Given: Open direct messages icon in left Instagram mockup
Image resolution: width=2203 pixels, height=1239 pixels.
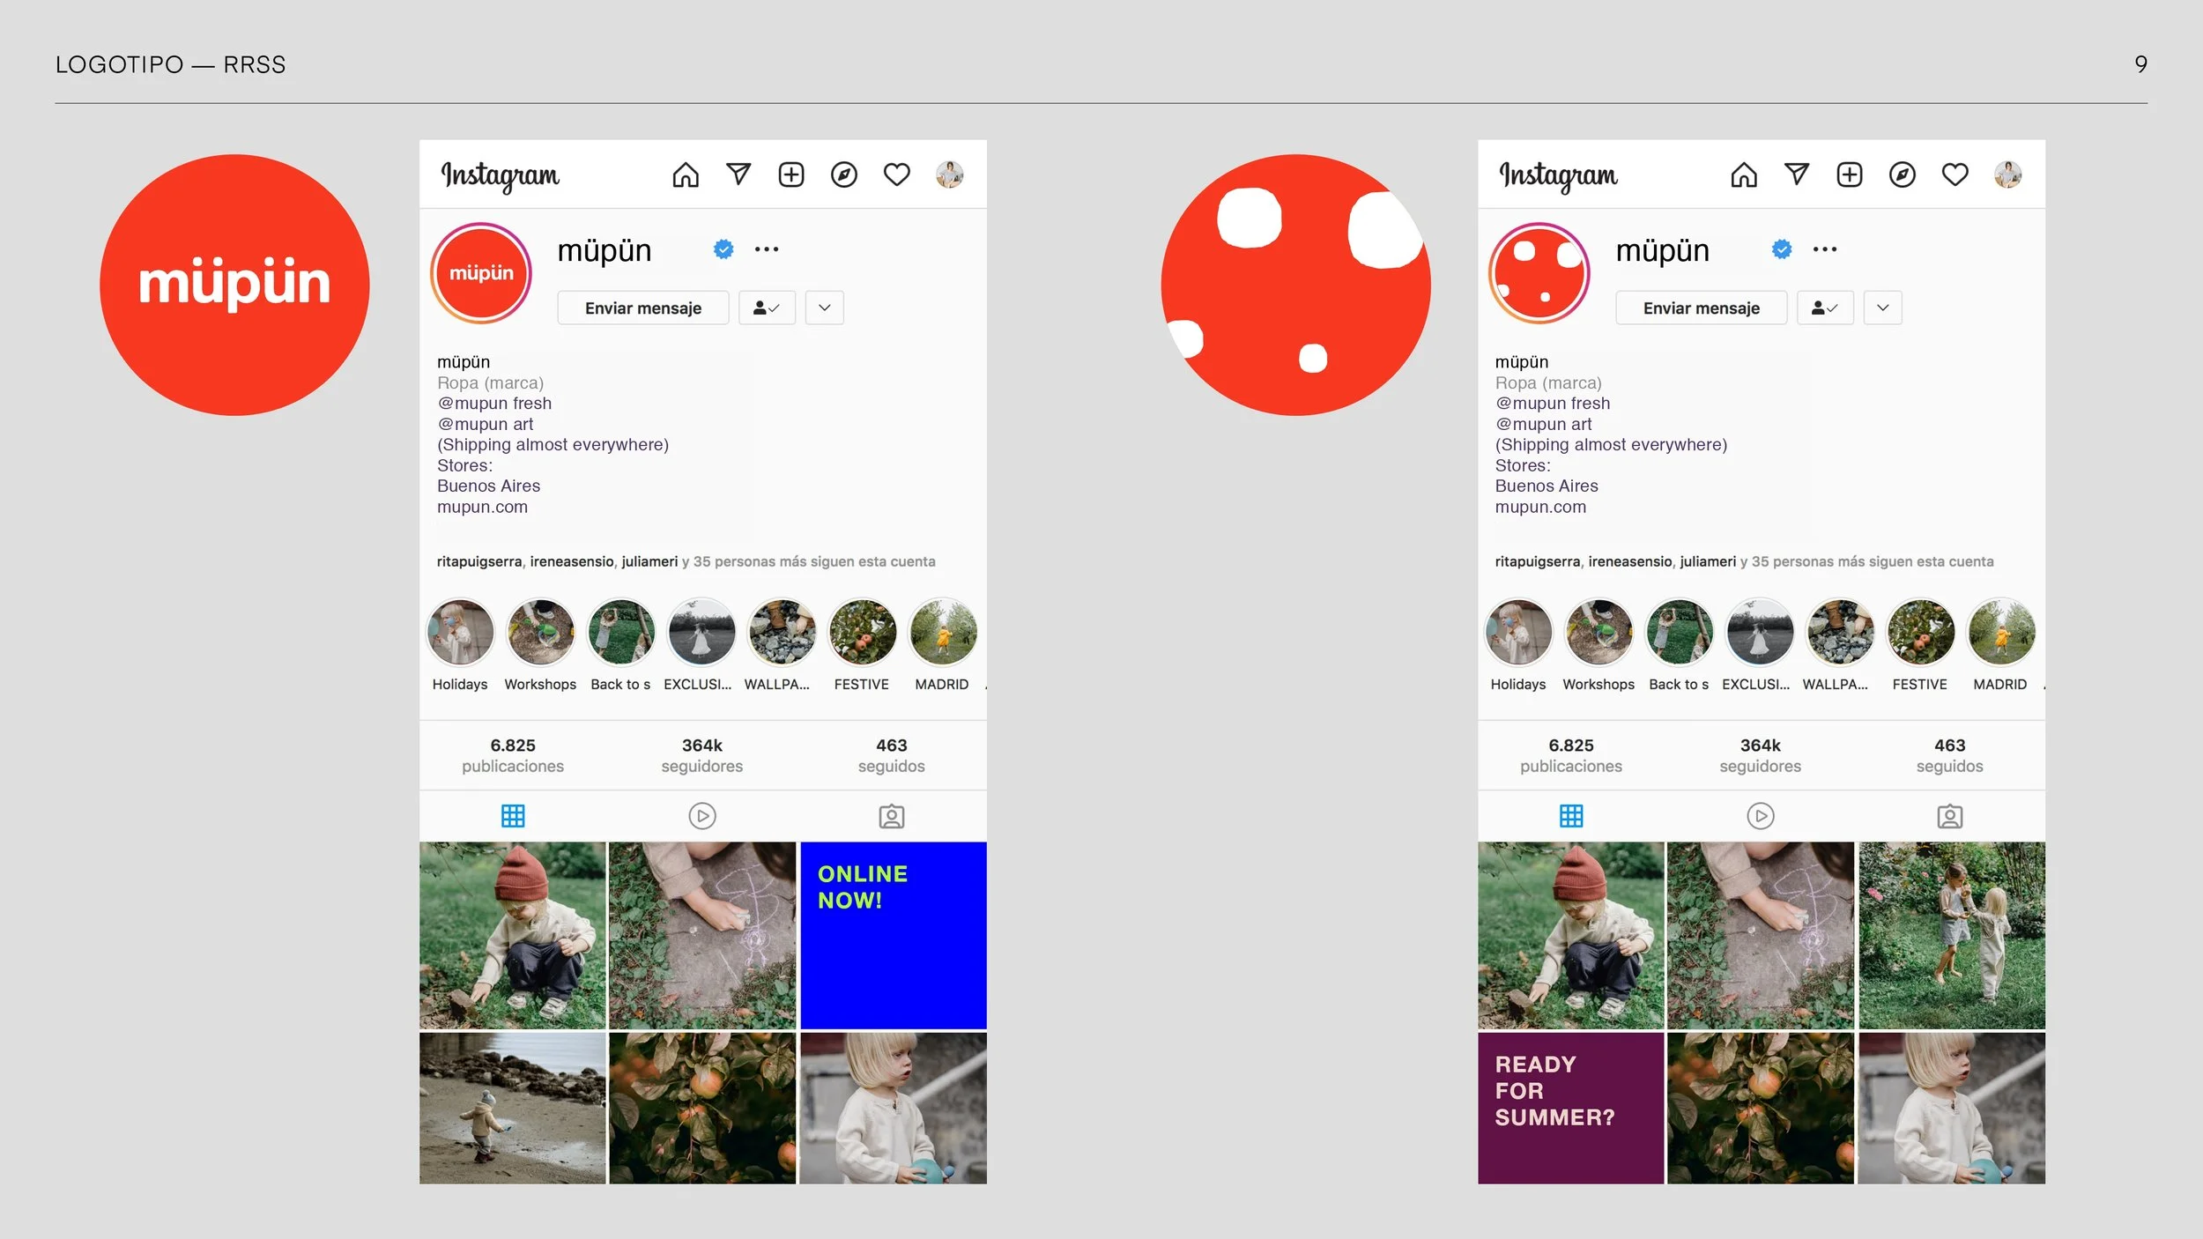Looking at the screenshot, I should click(738, 174).
